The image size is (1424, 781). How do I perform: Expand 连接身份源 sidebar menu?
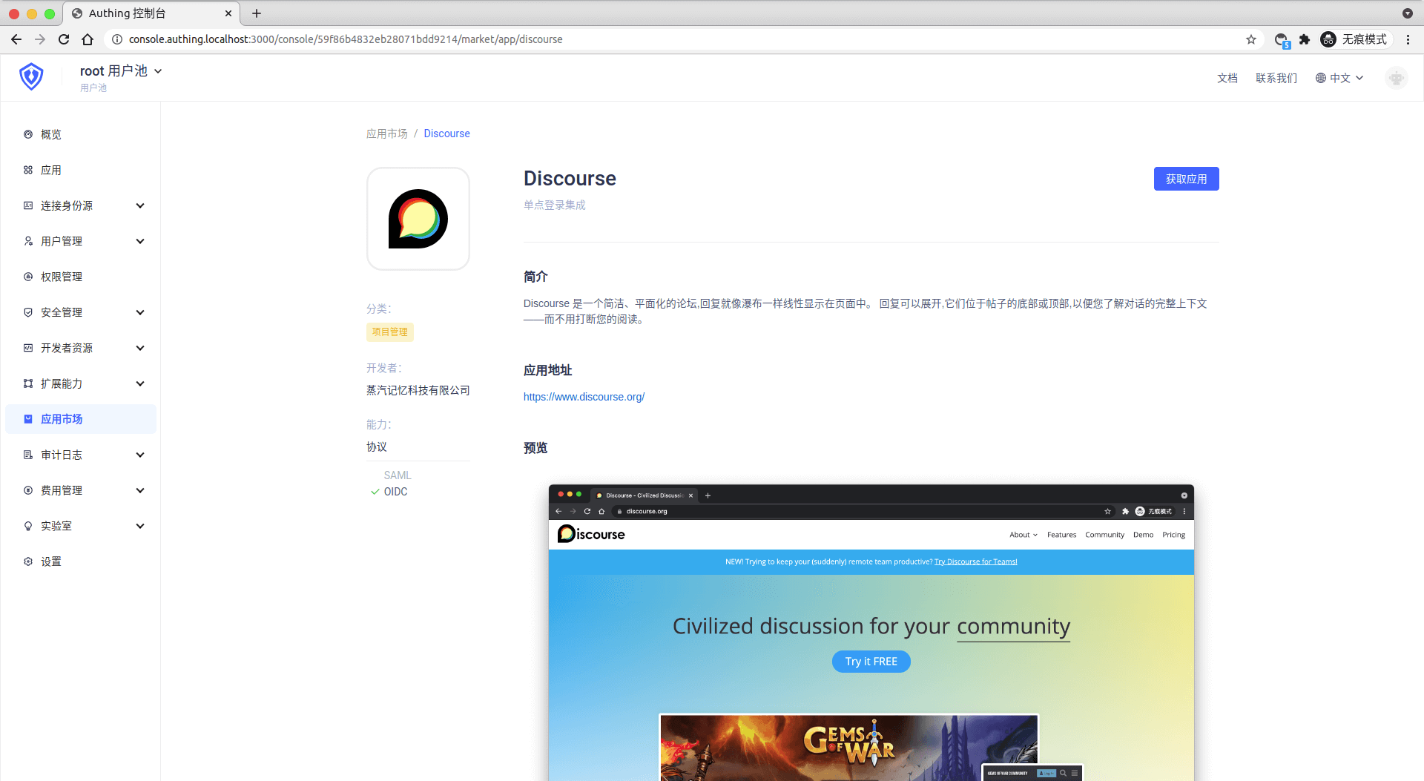point(83,205)
